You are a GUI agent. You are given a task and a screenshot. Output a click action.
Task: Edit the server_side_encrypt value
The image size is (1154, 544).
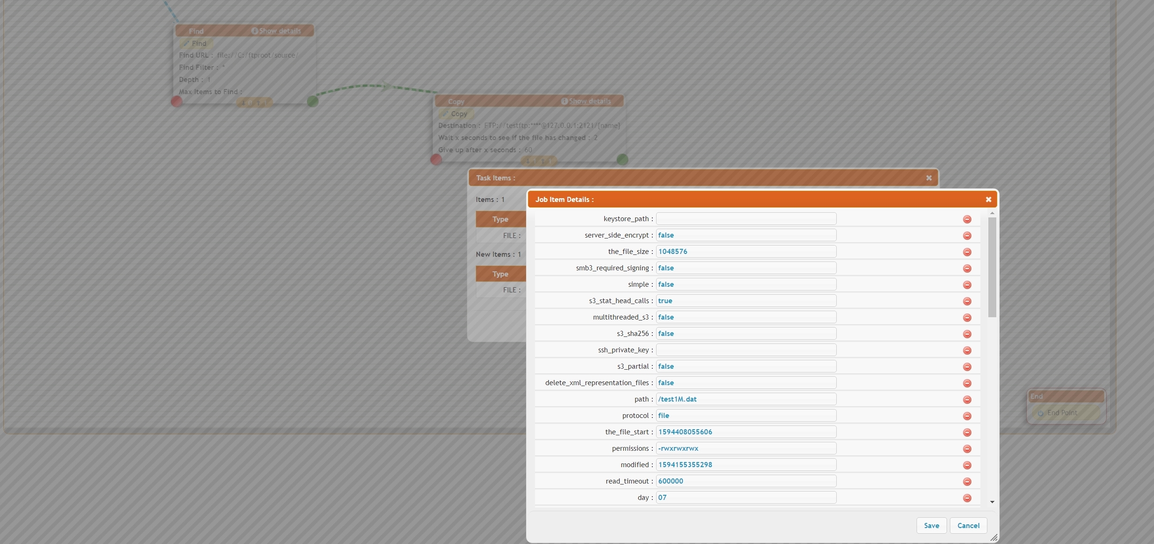click(x=746, y=235)
